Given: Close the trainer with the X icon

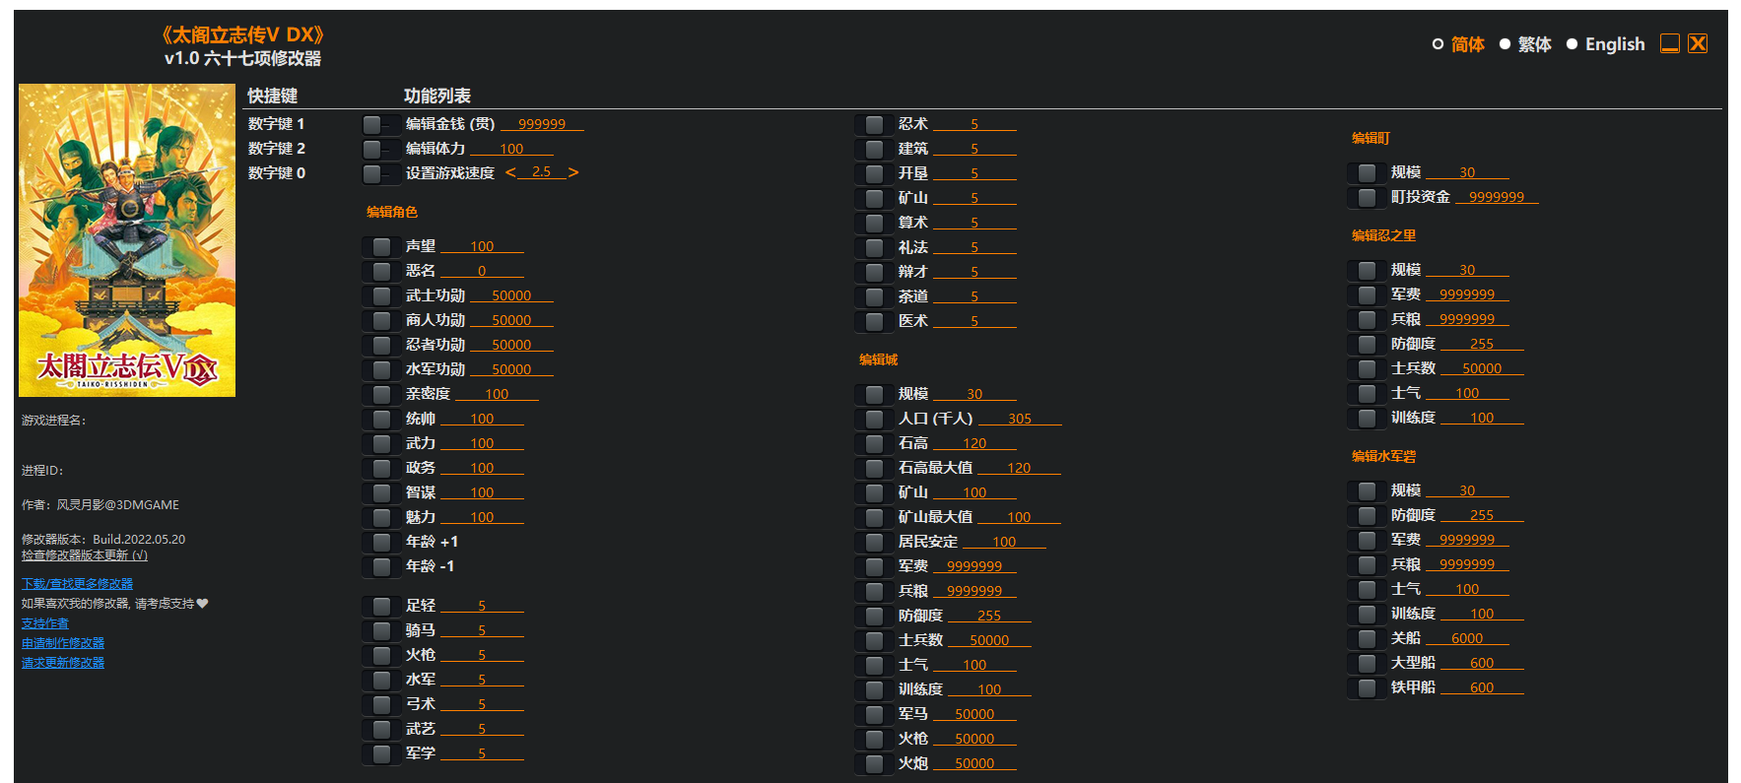Looking at the screenshot, I should [x=1698, y=43].
